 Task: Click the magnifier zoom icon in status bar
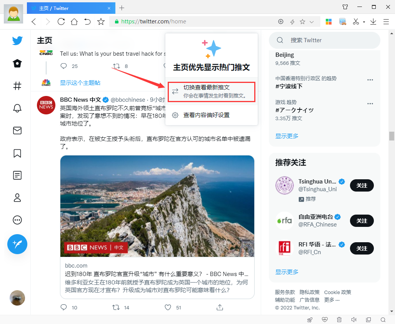tap(383, 320)
